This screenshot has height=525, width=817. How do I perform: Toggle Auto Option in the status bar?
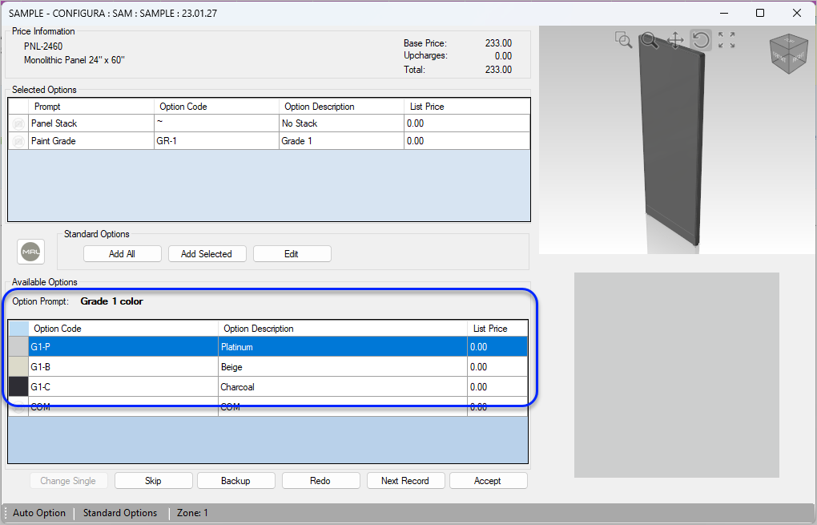point(38,512)
